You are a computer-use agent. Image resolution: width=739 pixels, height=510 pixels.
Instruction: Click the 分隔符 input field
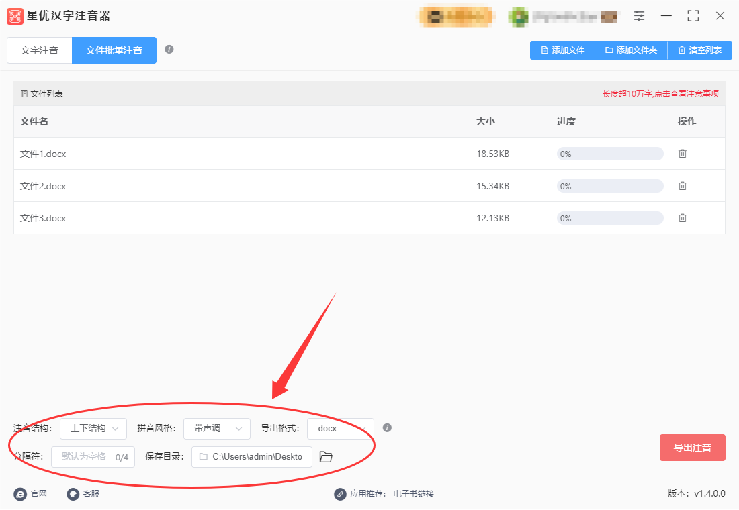pyautogui.click(x=93, y=457)
